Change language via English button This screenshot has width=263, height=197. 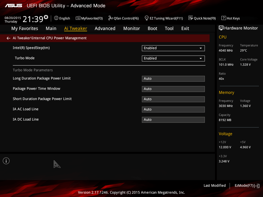(x=62, y=18)
